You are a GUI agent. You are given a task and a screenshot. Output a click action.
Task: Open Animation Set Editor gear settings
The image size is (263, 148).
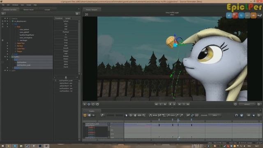tap(77, 14)
